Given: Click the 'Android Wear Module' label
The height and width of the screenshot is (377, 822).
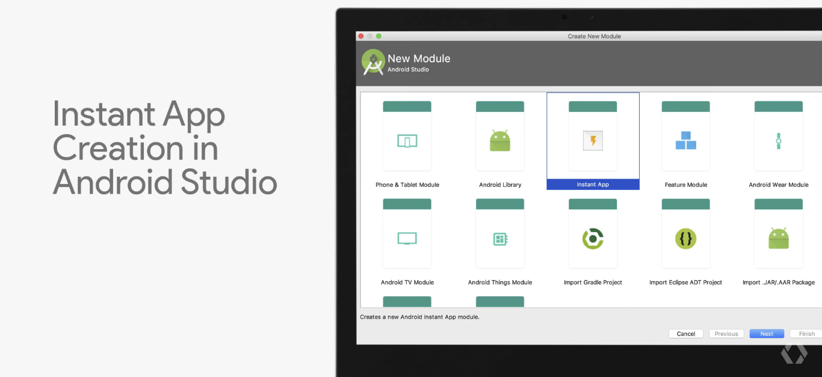Looking at the screenshot, I should [779, 185].
